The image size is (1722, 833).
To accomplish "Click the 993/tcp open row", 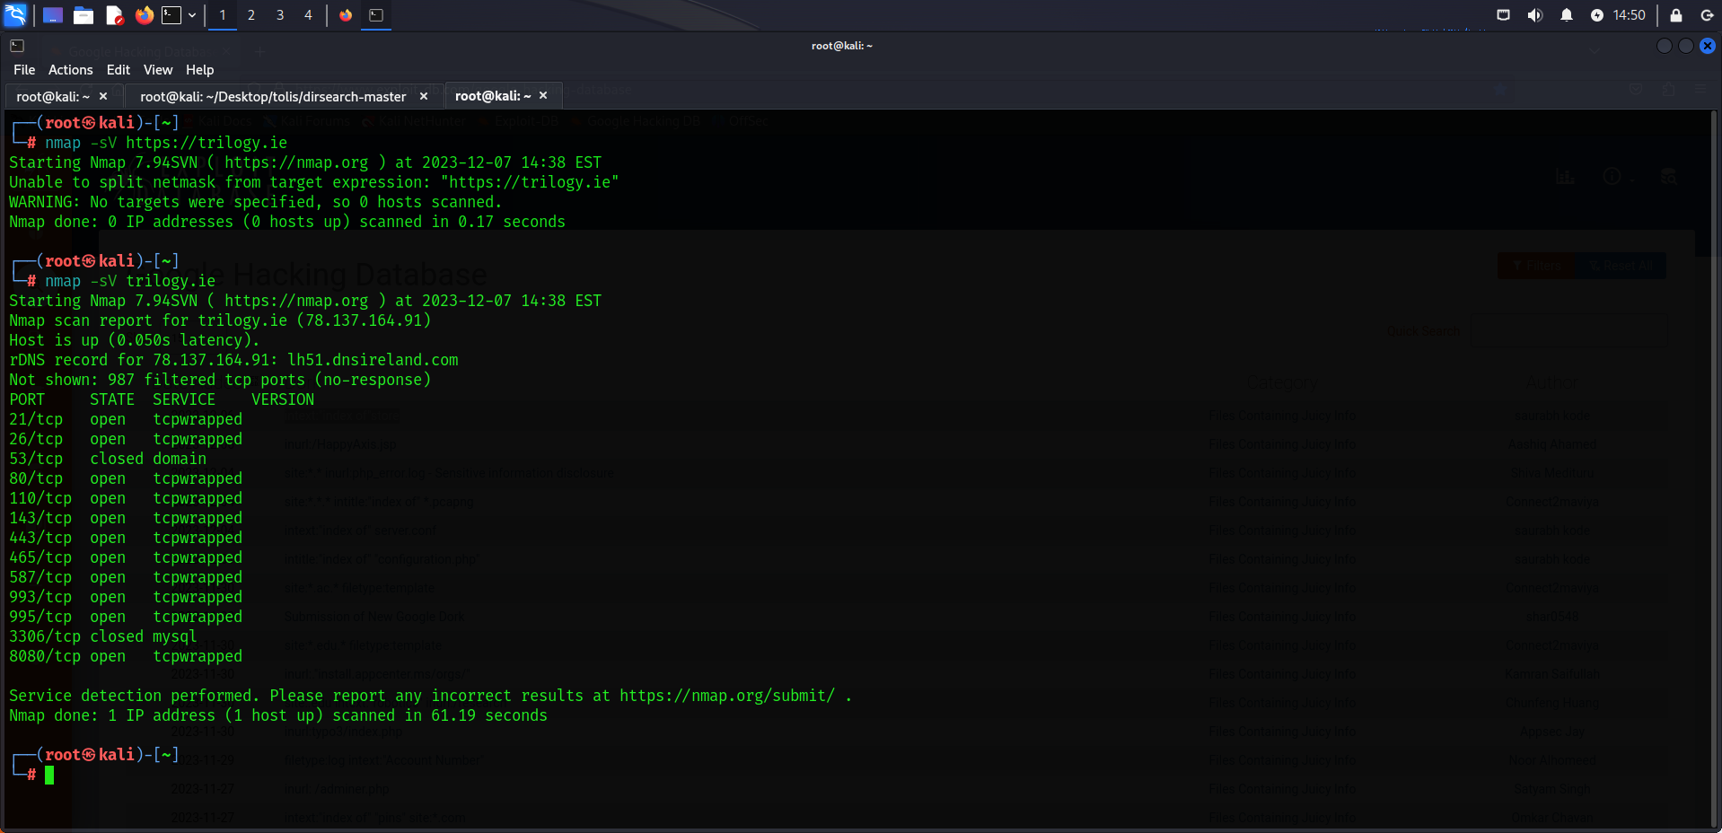I will (126, 597).
